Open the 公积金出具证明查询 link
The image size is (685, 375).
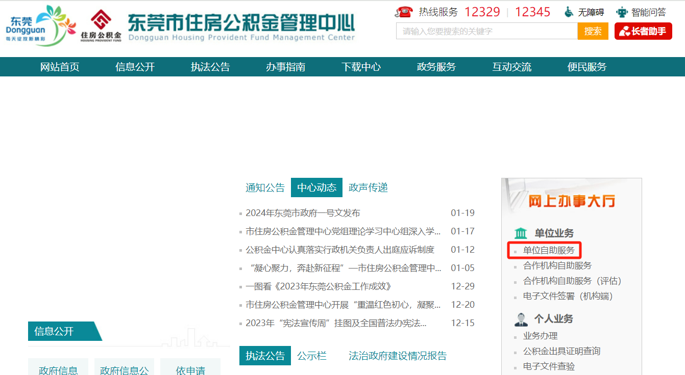tap(561, 351)
